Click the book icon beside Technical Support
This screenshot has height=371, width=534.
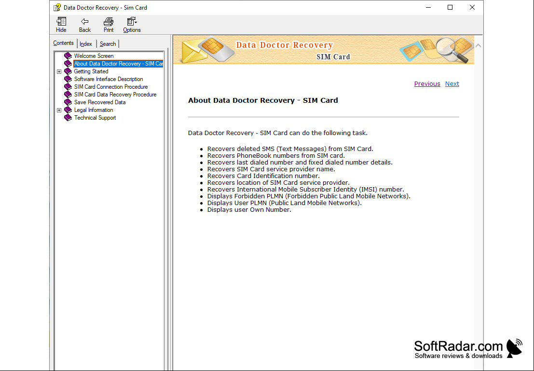pos(68,118)
